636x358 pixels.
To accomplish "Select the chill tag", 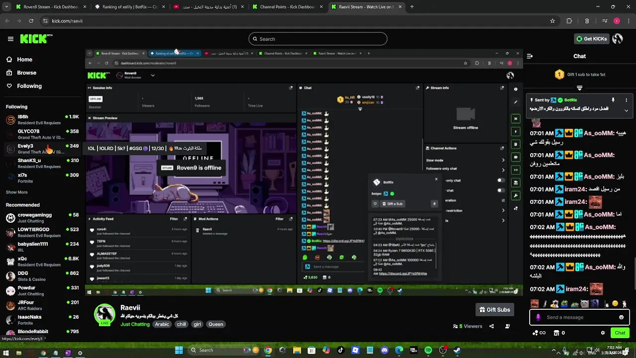I will coord(181,324).
